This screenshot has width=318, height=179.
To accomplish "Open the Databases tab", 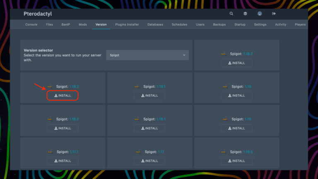I will click(155, 24).
